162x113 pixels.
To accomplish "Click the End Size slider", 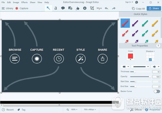I will (x=140, y=87).
